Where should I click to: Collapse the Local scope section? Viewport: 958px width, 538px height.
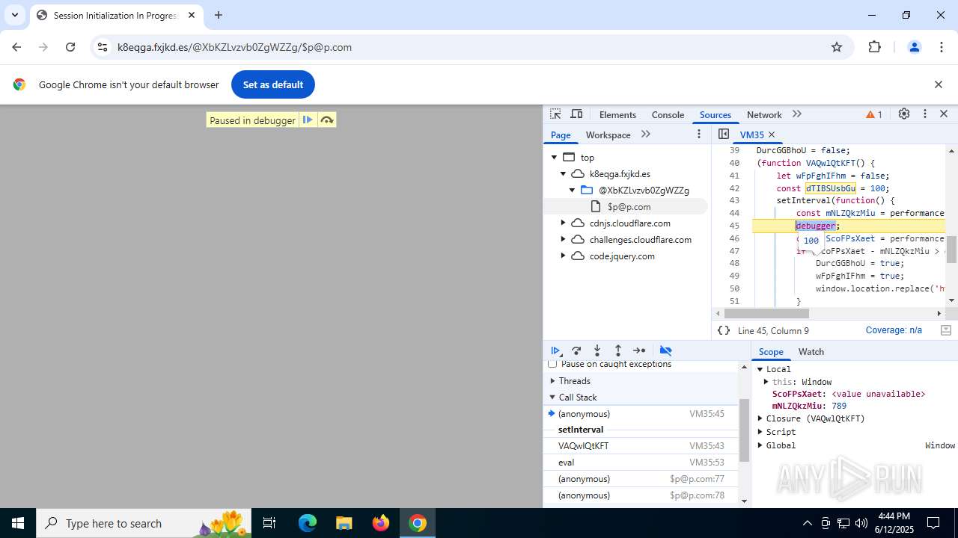click(760, 369)
